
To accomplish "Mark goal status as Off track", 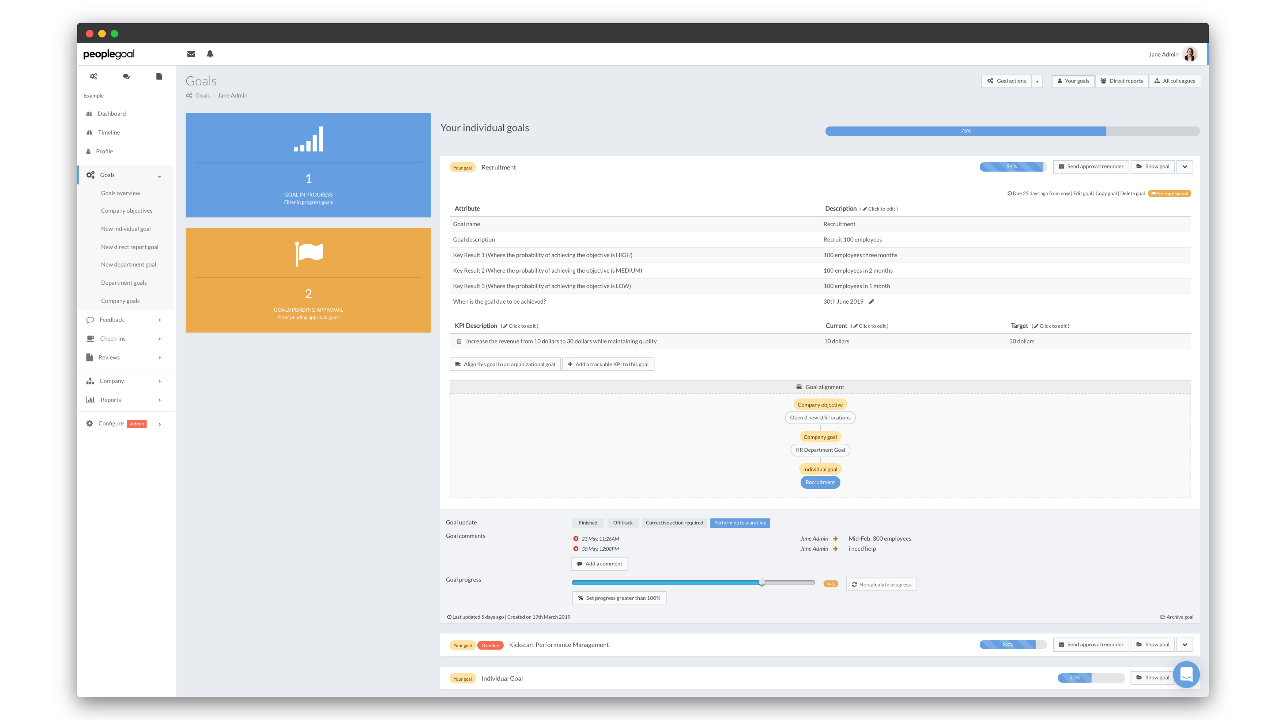I will [x=623, y=523].
